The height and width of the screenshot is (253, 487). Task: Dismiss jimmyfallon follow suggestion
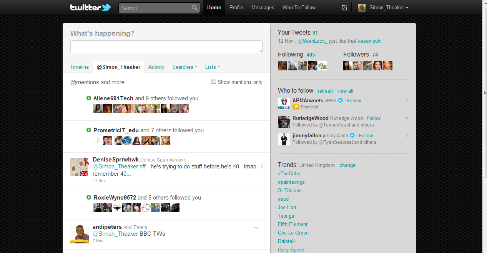pos(407,136)
